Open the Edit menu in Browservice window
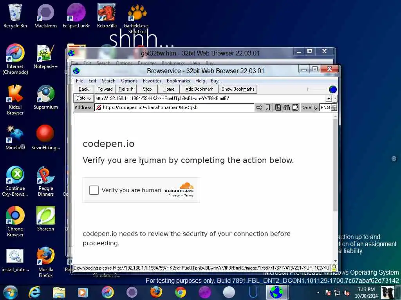This screenshot has height=300, width=401. tap(92, 81)
